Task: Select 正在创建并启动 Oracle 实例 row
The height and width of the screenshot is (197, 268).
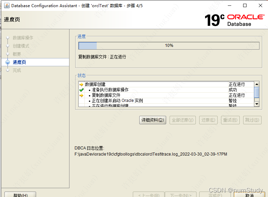Action: tap(166, 101)
